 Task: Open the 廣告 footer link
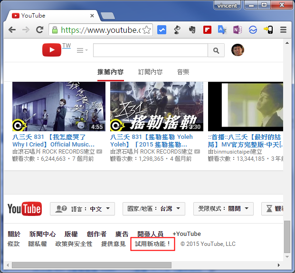click(122, 234)
